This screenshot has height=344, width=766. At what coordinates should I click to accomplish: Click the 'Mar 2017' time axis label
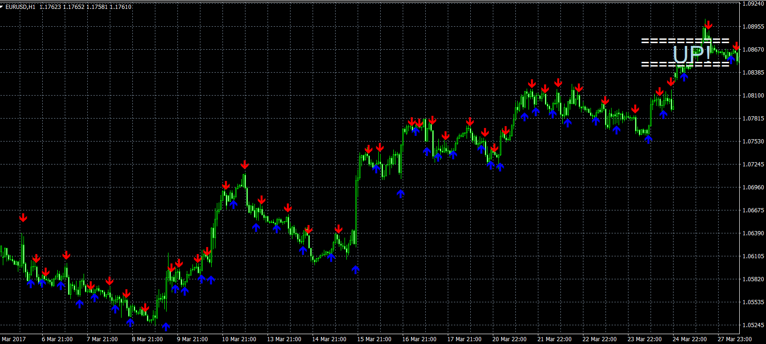[14, 339]
